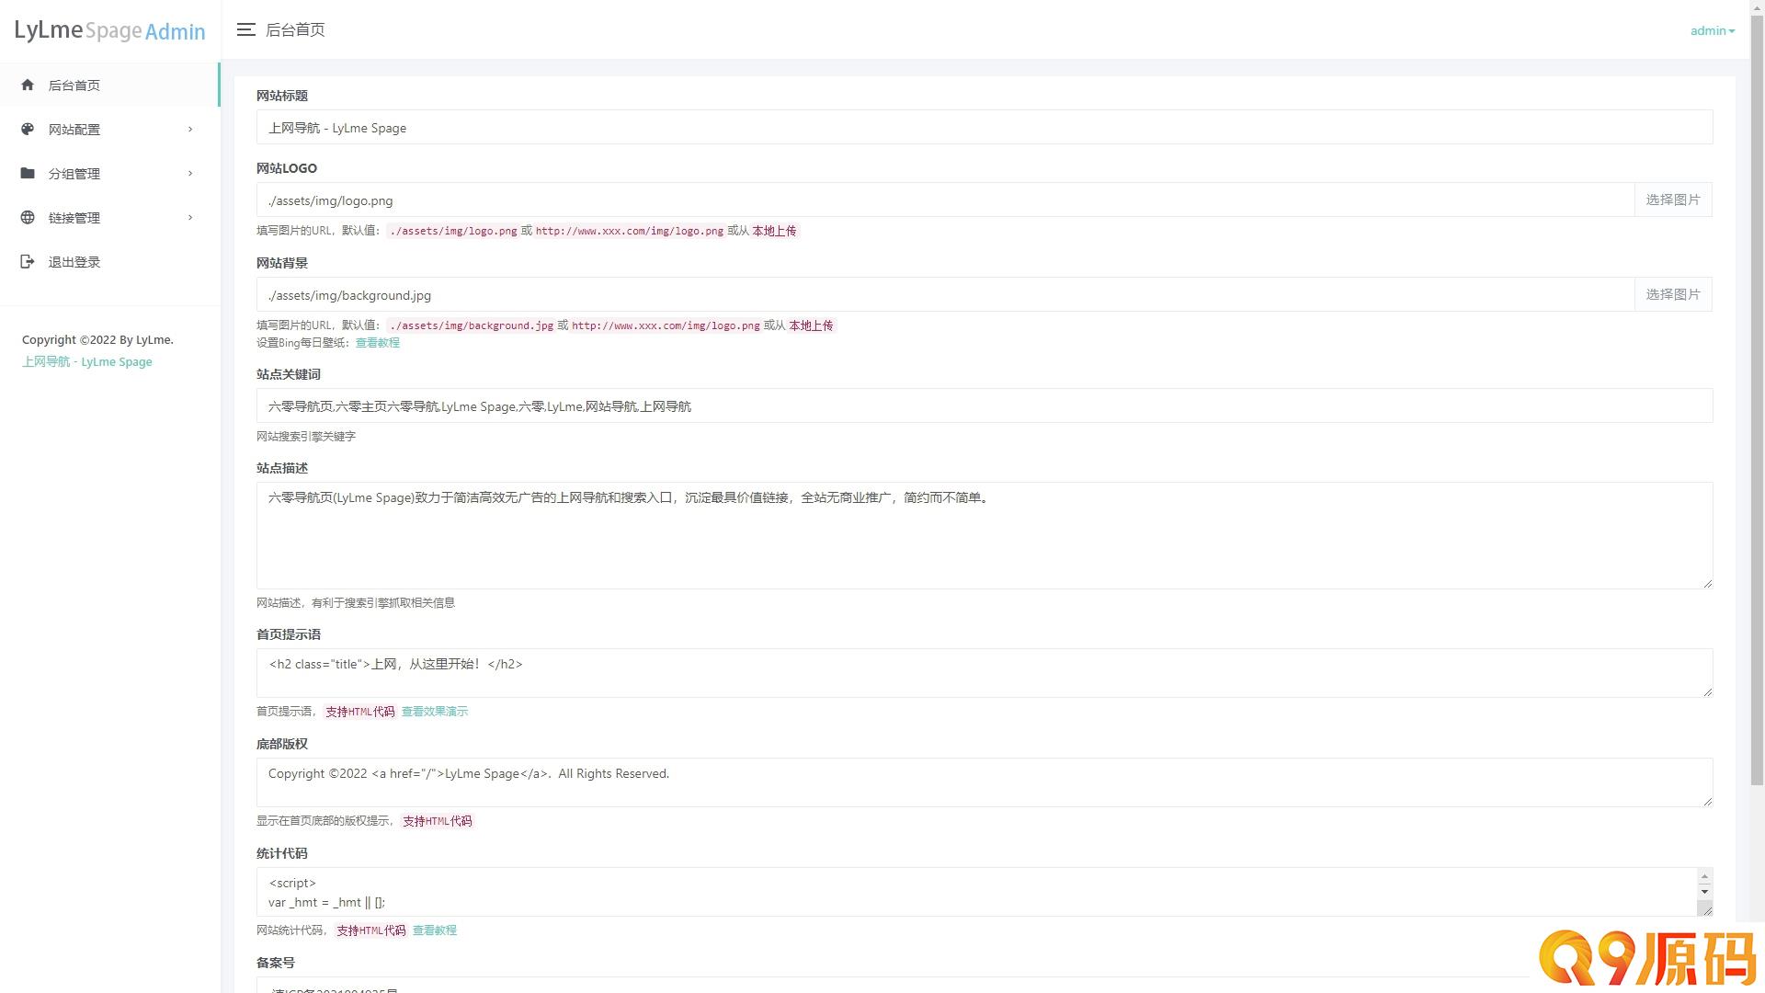Viewport: 1765px width, 993px height.
Task: Click the ./assets/img/logo.png default value hint
Action: point(453,231)
